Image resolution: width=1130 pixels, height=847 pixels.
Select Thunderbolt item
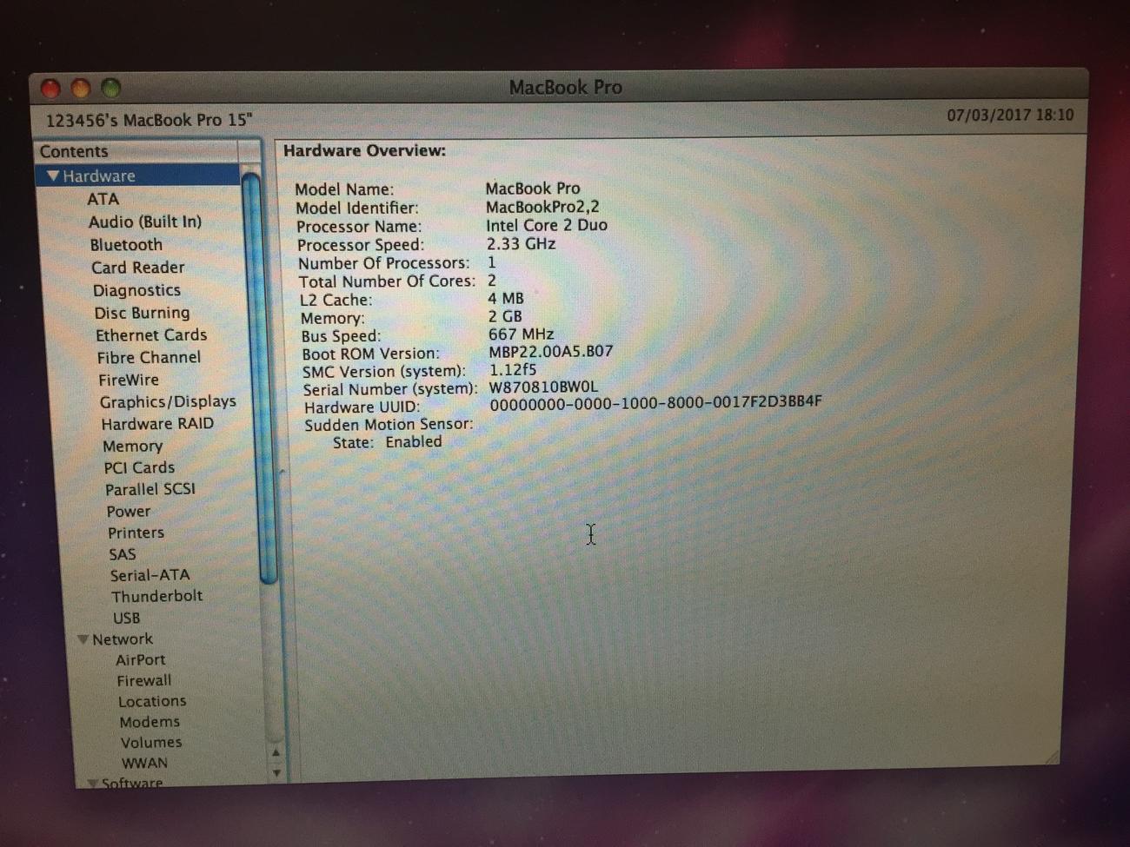[156, 596]
